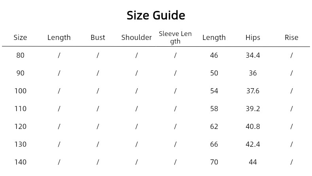This screenshot has height=176, width=312.
Task: Click size 140 row label
Action: 20,162
